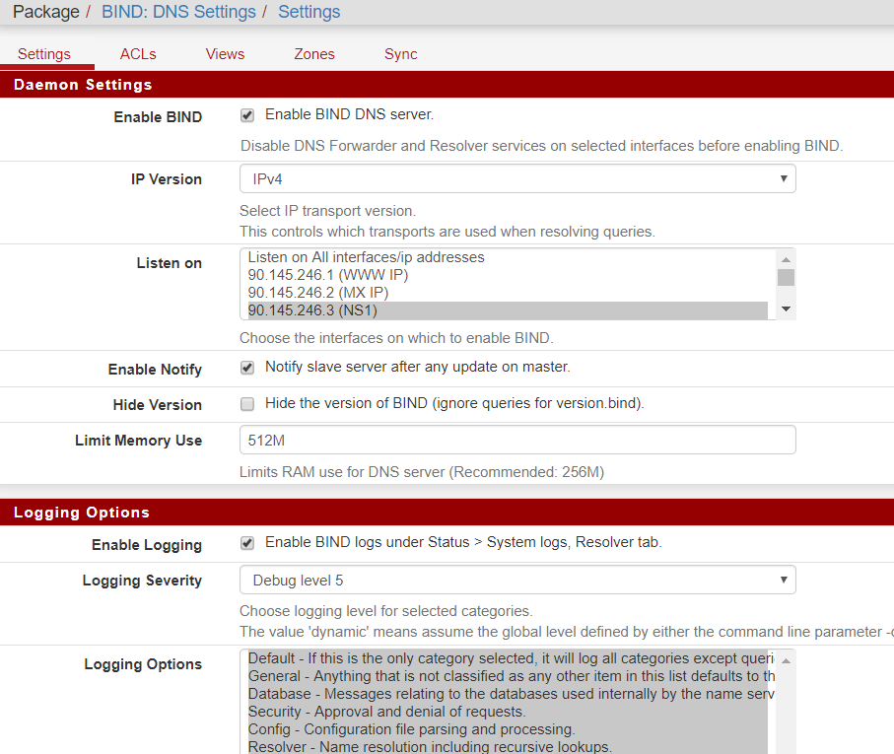The height and width of the screenshot is (754, 894).
Task: Click the Limit Memory Use input field
Action: pos(517,440)
